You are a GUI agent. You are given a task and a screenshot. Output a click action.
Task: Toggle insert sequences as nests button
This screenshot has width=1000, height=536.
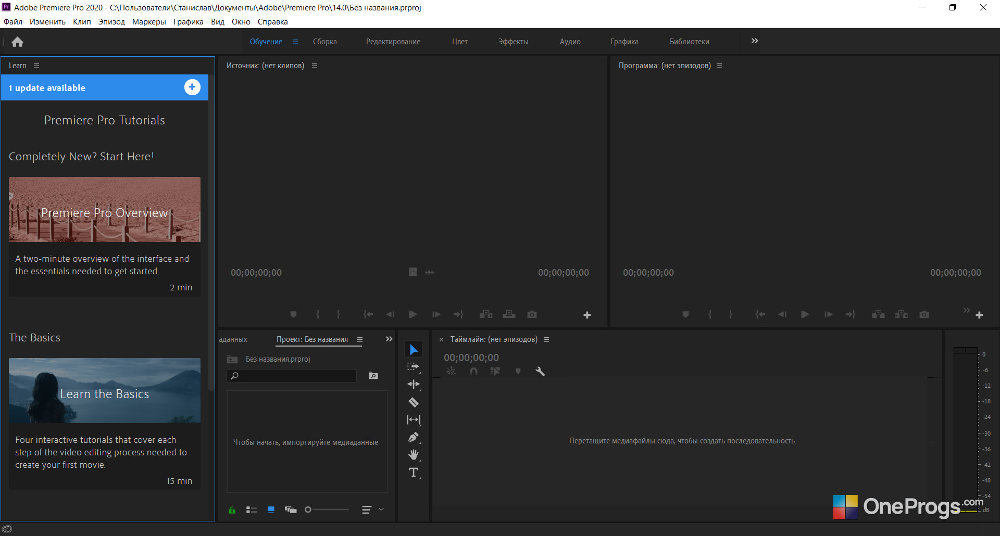(451, 371)
